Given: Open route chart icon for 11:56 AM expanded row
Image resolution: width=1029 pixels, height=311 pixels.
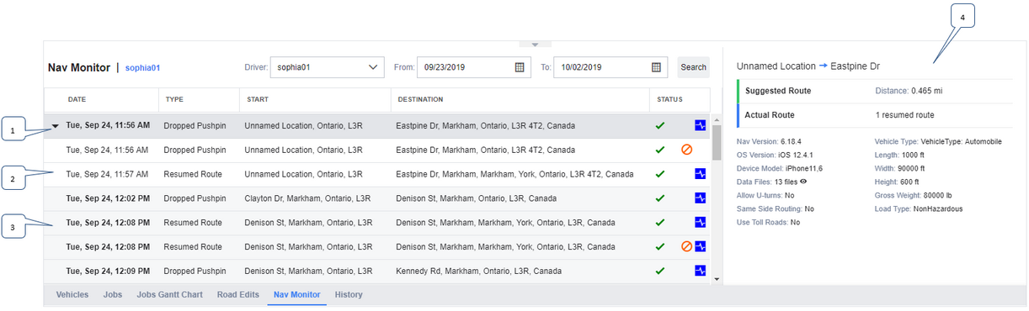Looking at the screenshot, I should coord(701,125).
